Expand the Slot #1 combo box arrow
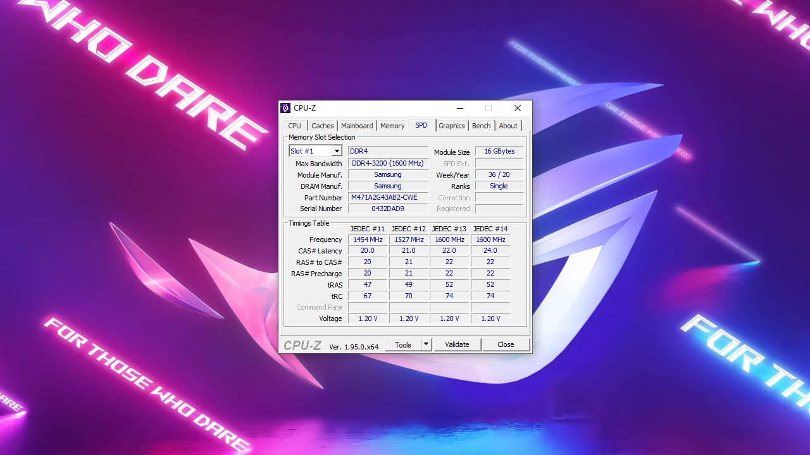The image size is (810, 455). tap(336, 150)
